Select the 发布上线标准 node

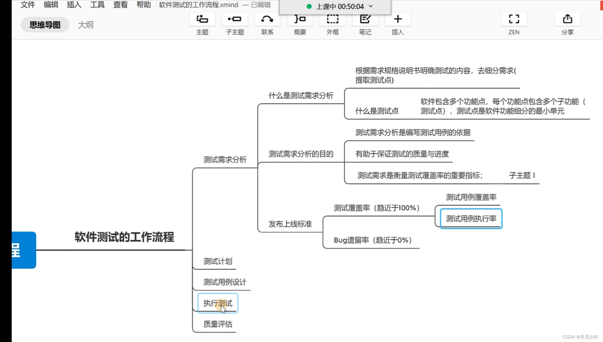click(x=290, y=224)
